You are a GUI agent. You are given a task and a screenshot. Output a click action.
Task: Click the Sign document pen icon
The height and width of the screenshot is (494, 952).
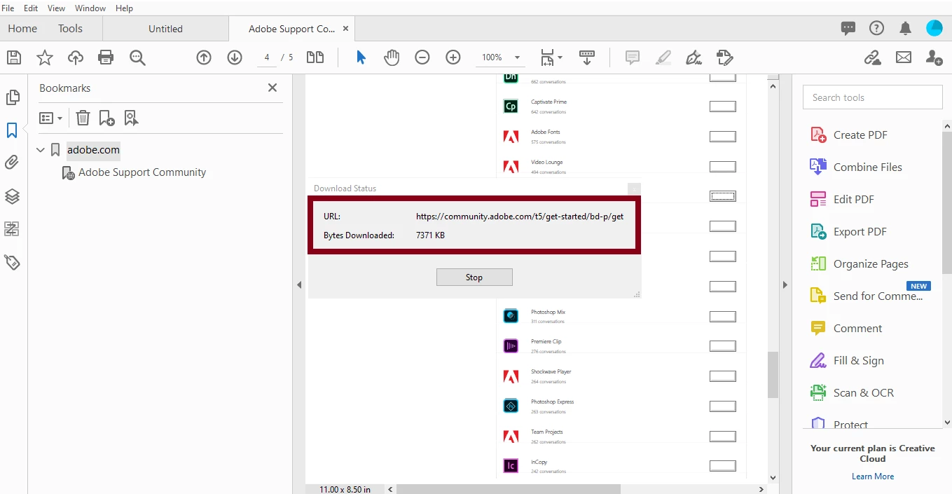[694, 57]
